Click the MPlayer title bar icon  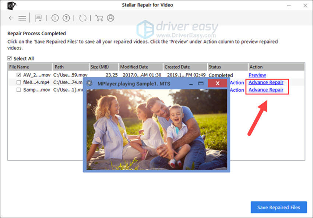click(90, 83)
